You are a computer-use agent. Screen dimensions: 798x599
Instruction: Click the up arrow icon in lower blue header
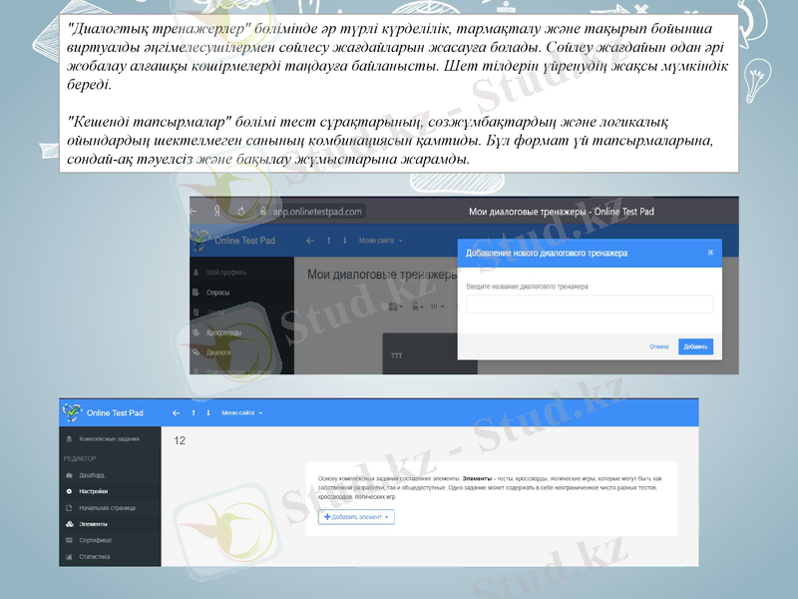194,412
